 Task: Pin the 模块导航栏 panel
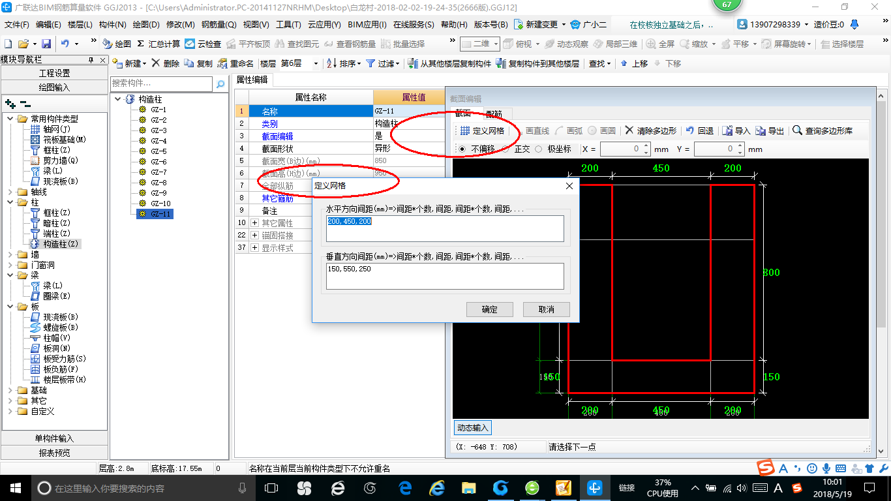(x=91, y=59)
